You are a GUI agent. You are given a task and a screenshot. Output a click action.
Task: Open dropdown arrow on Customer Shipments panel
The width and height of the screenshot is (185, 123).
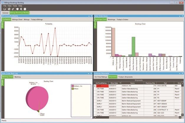click(x=180, y=74)
